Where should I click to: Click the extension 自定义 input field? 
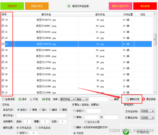click(94, 111)
